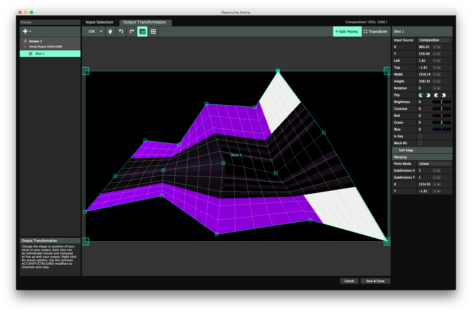The image size is (472, 313).
Task: Activate the show grid toolbar icon
Action: coord(142,31)
